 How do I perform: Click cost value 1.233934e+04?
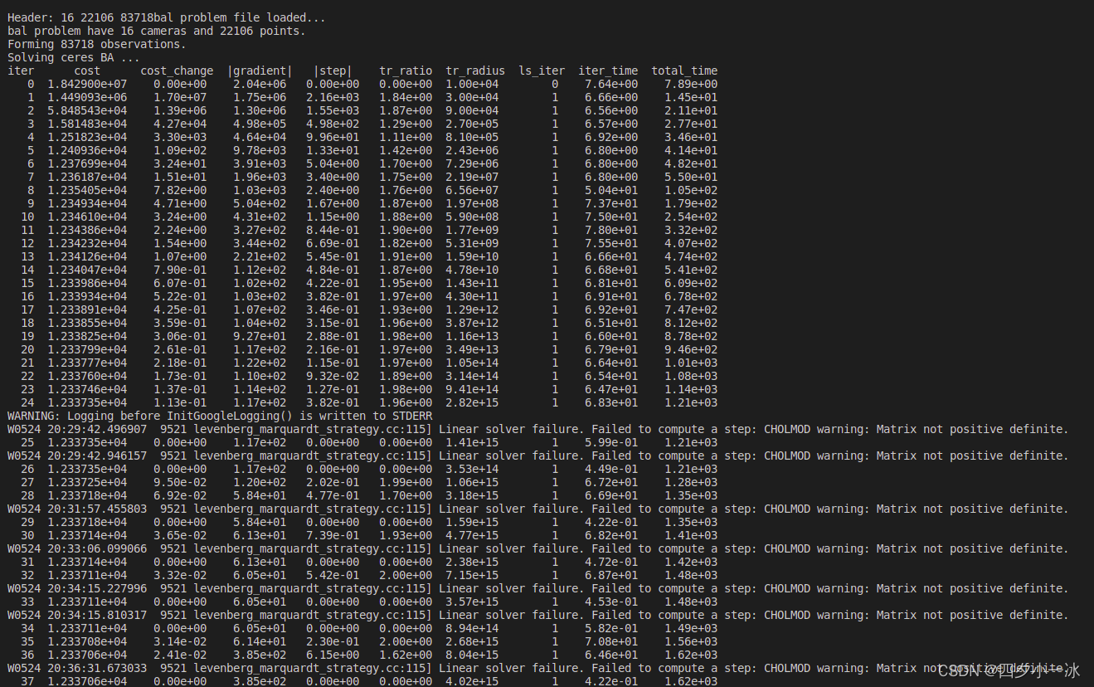[x=87, y=296]
